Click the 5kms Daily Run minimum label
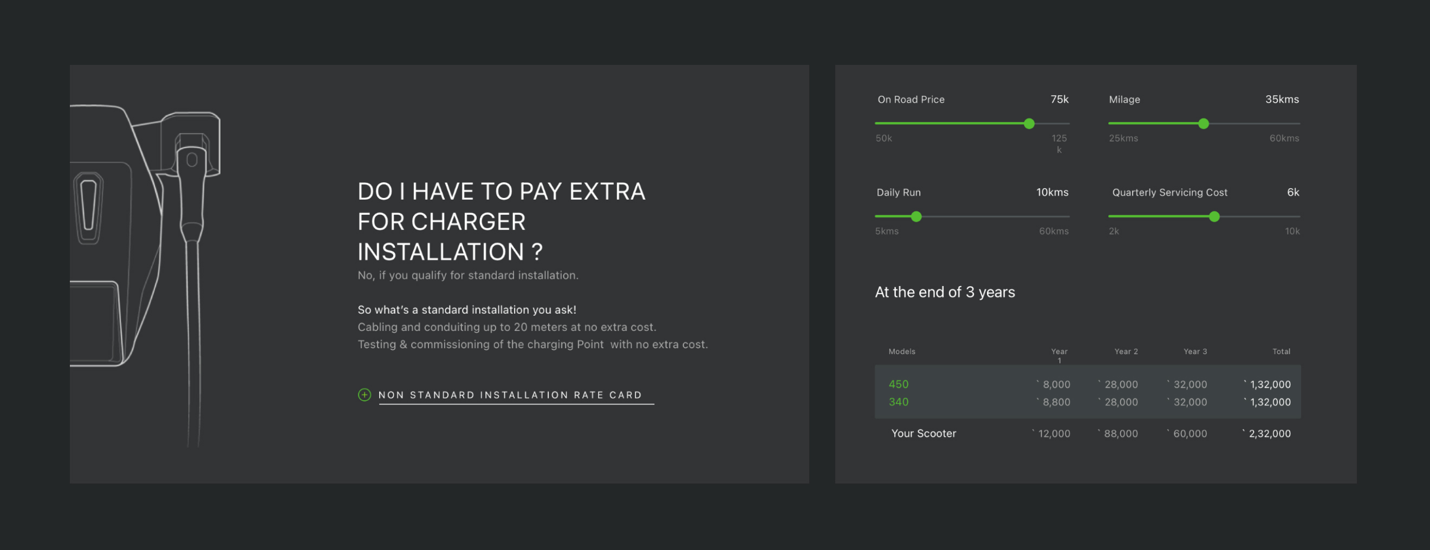Screen dimensions: 1430x550 887,231
